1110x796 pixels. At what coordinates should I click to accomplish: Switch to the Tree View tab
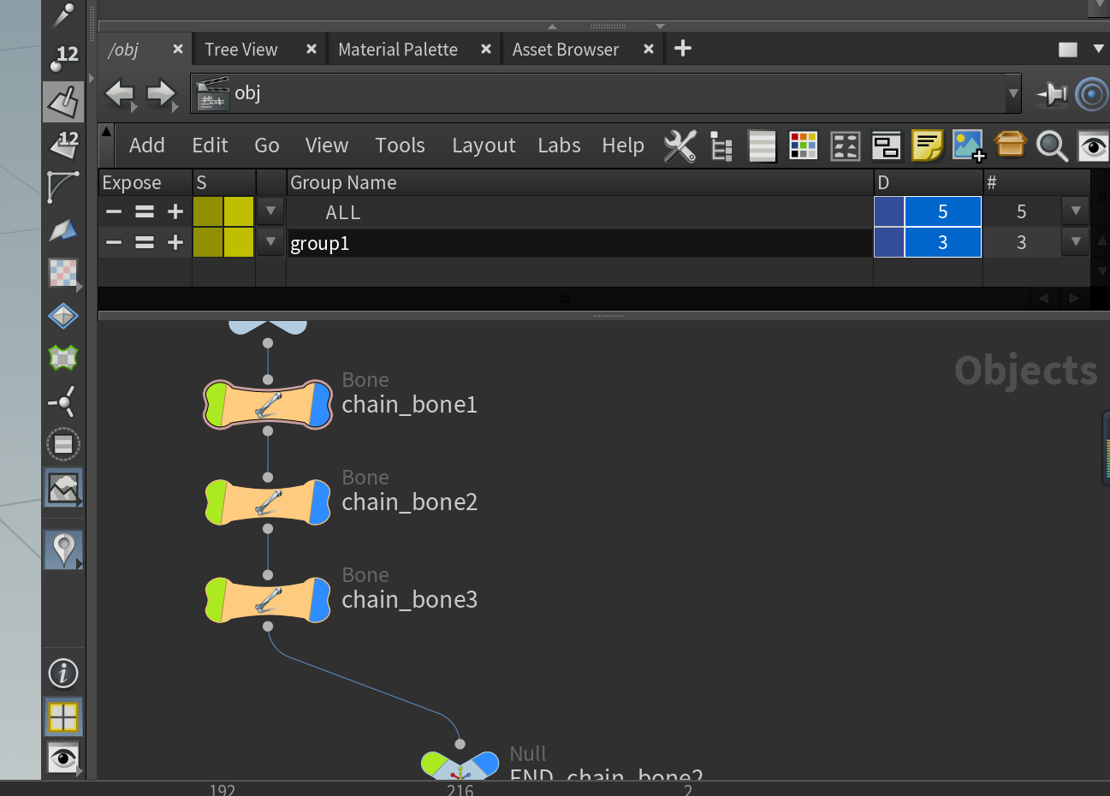click(x=241, y=50)
